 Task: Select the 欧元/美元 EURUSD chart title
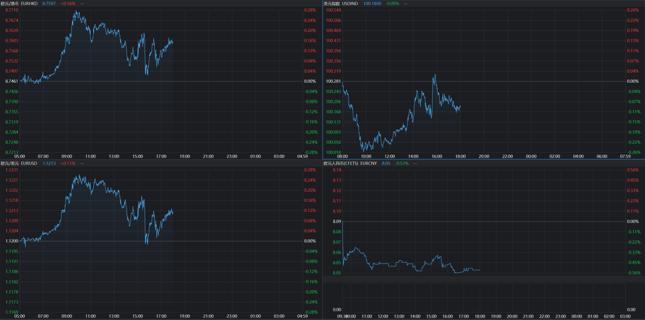coord(19,163)
